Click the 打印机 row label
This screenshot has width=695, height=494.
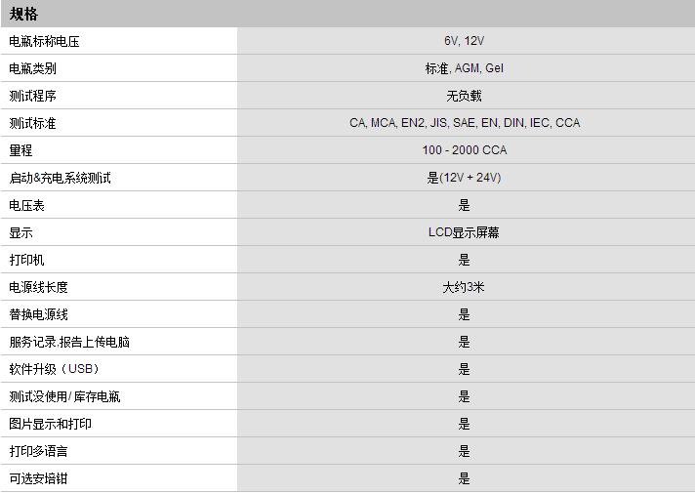(x=26, y=260)
